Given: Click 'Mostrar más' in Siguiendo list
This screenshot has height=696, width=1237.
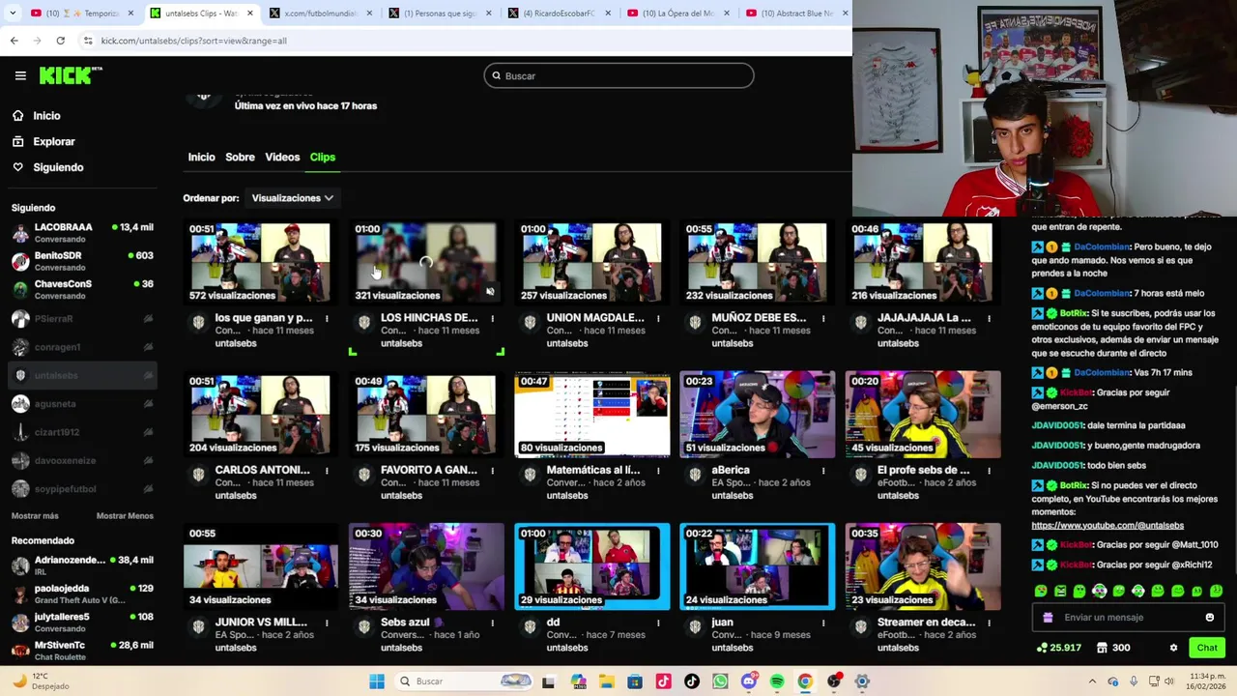Looking at the screenshot, I should [35, 516].
